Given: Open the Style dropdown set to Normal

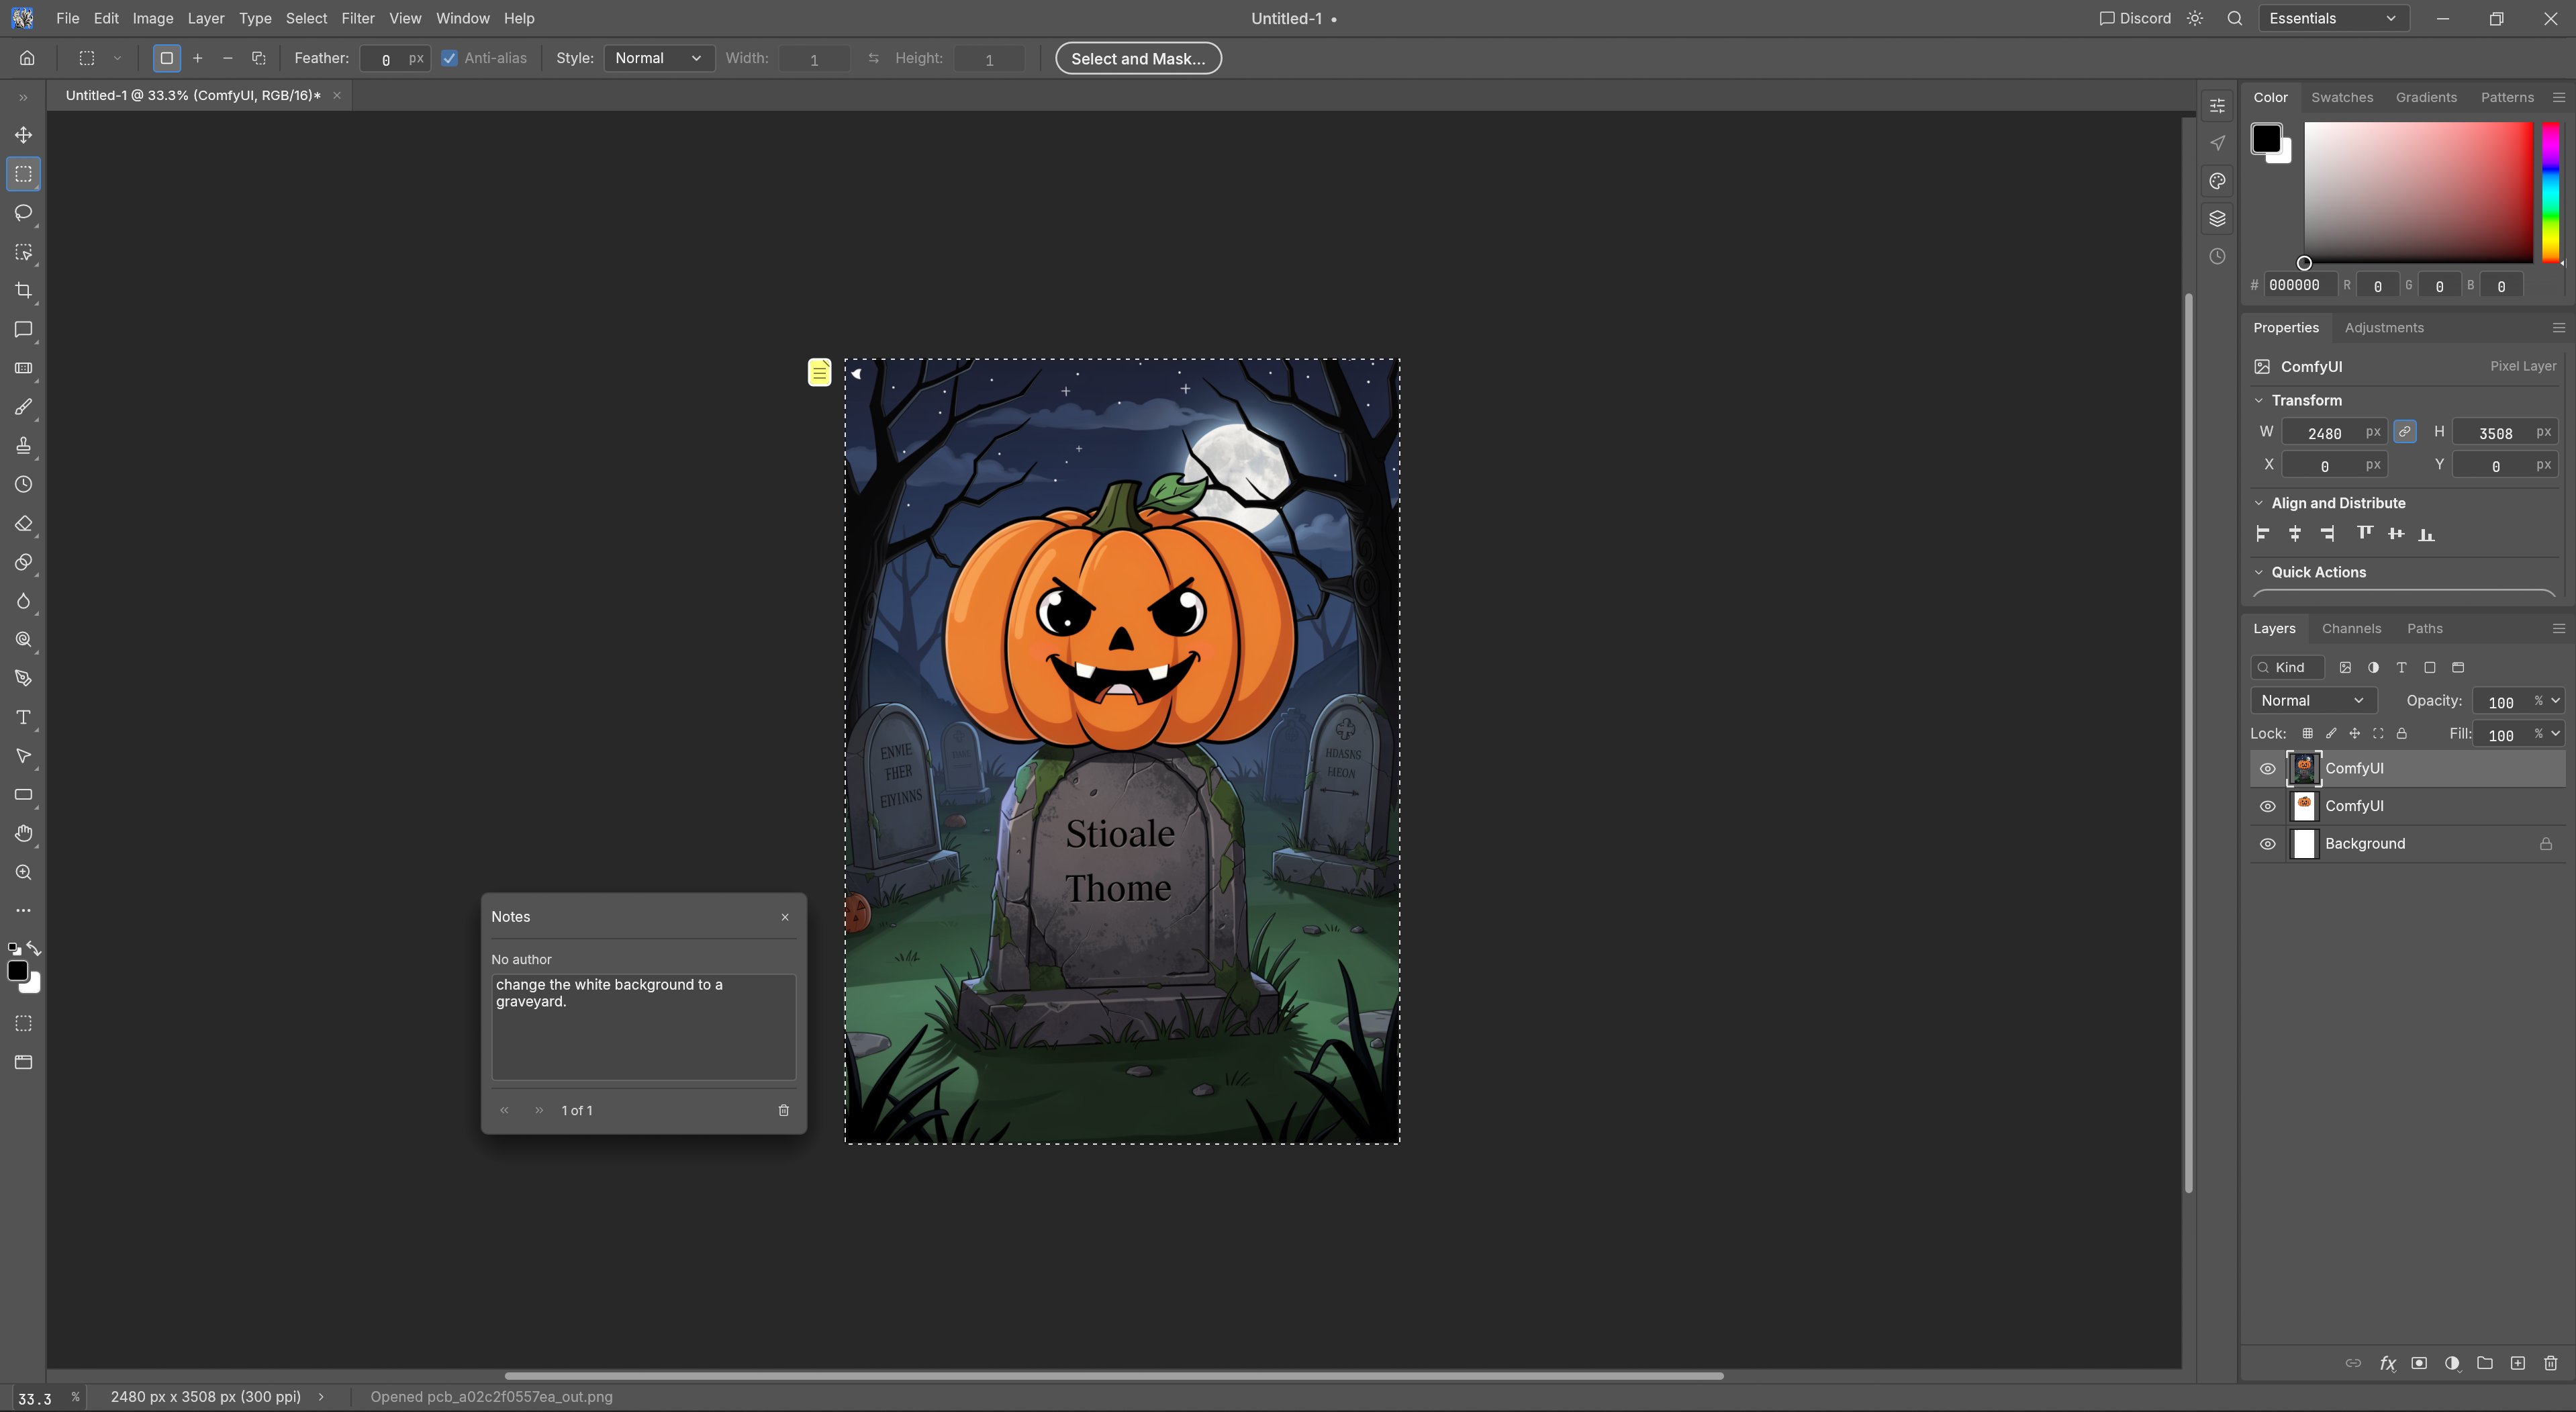Looking at the screenshot, I should point(658,58).
